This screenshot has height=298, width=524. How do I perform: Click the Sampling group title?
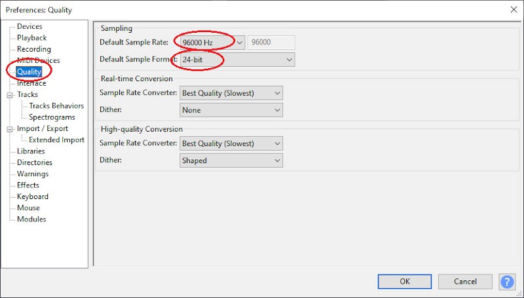click(117, 29)
